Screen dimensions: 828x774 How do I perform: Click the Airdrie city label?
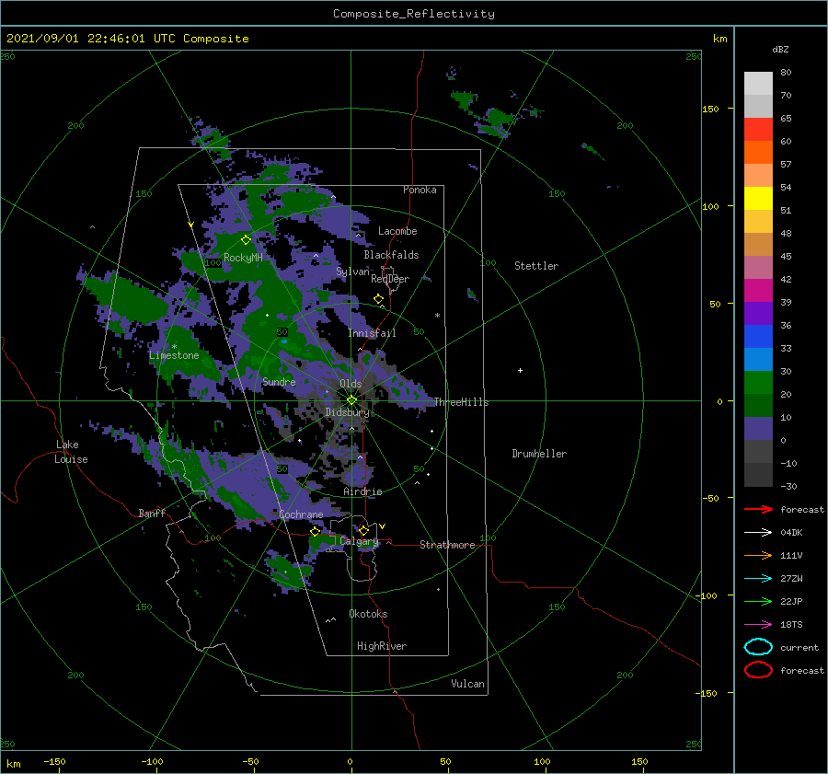[x=362, y=491]
